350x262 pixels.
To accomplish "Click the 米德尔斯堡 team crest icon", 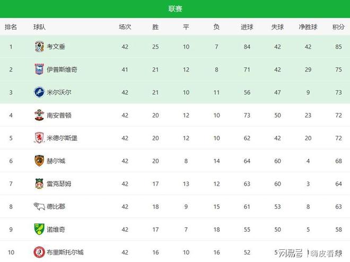I will point(39,138).
